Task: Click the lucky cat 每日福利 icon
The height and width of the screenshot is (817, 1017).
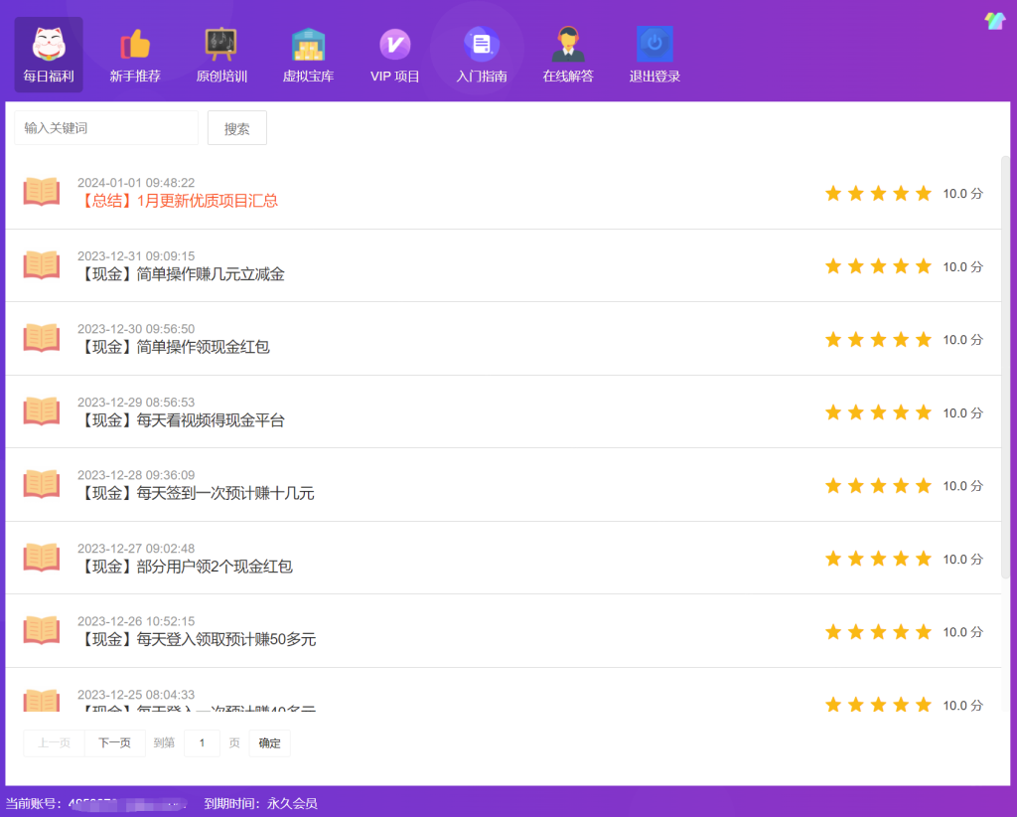Action: [x=49, y=45]
